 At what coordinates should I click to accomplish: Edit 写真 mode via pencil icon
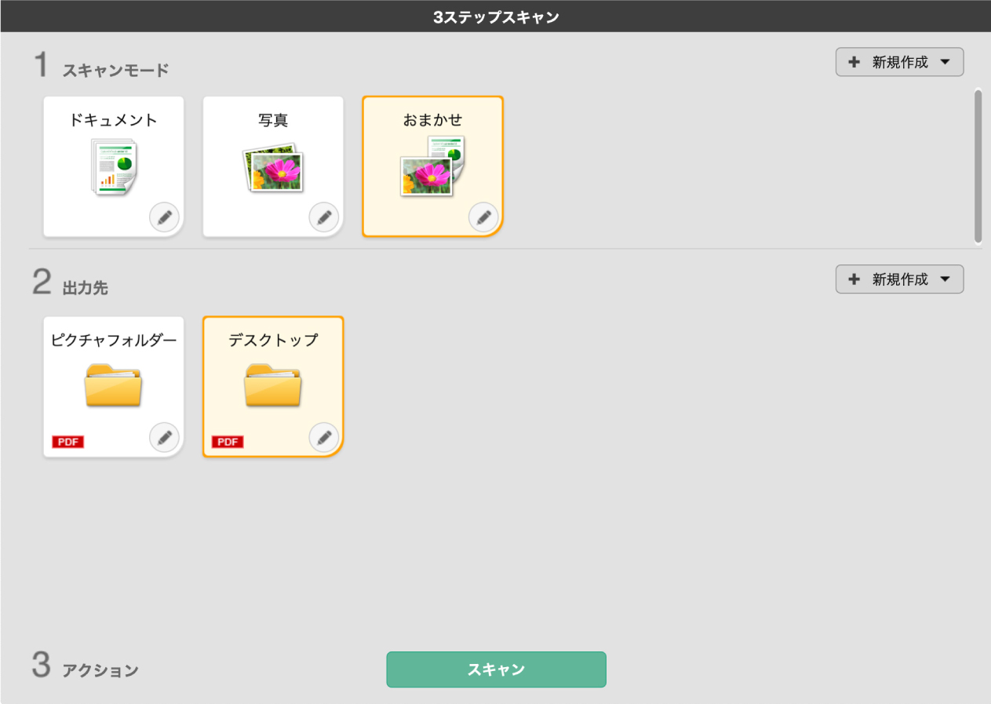[x=324, y=217]
